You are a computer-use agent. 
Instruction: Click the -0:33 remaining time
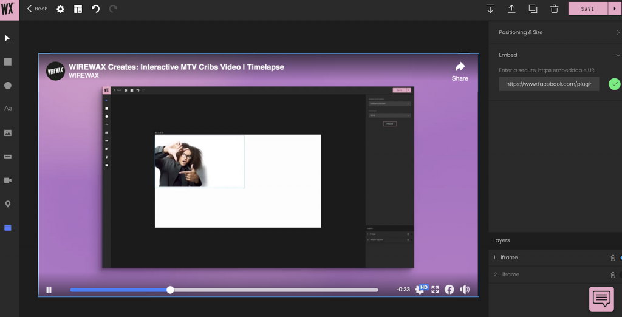coord(403,290)
